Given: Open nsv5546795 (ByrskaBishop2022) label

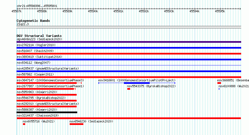Looking at the screenshot, I should [41, 98].
